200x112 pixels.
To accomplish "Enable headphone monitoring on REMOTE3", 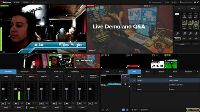I will pyautogui.click(x=47, y=103).
